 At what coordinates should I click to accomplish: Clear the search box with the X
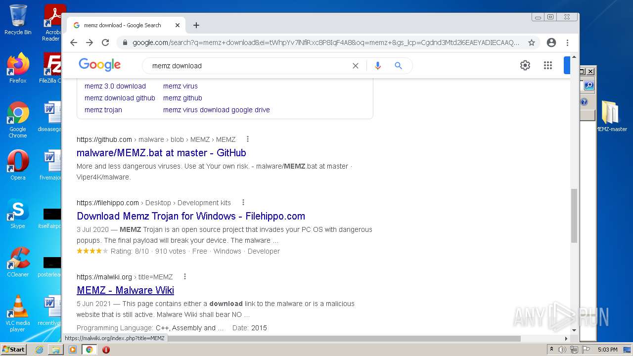[x=355, y=66]
